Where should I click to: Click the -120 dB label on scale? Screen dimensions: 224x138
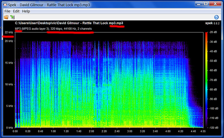214,127
